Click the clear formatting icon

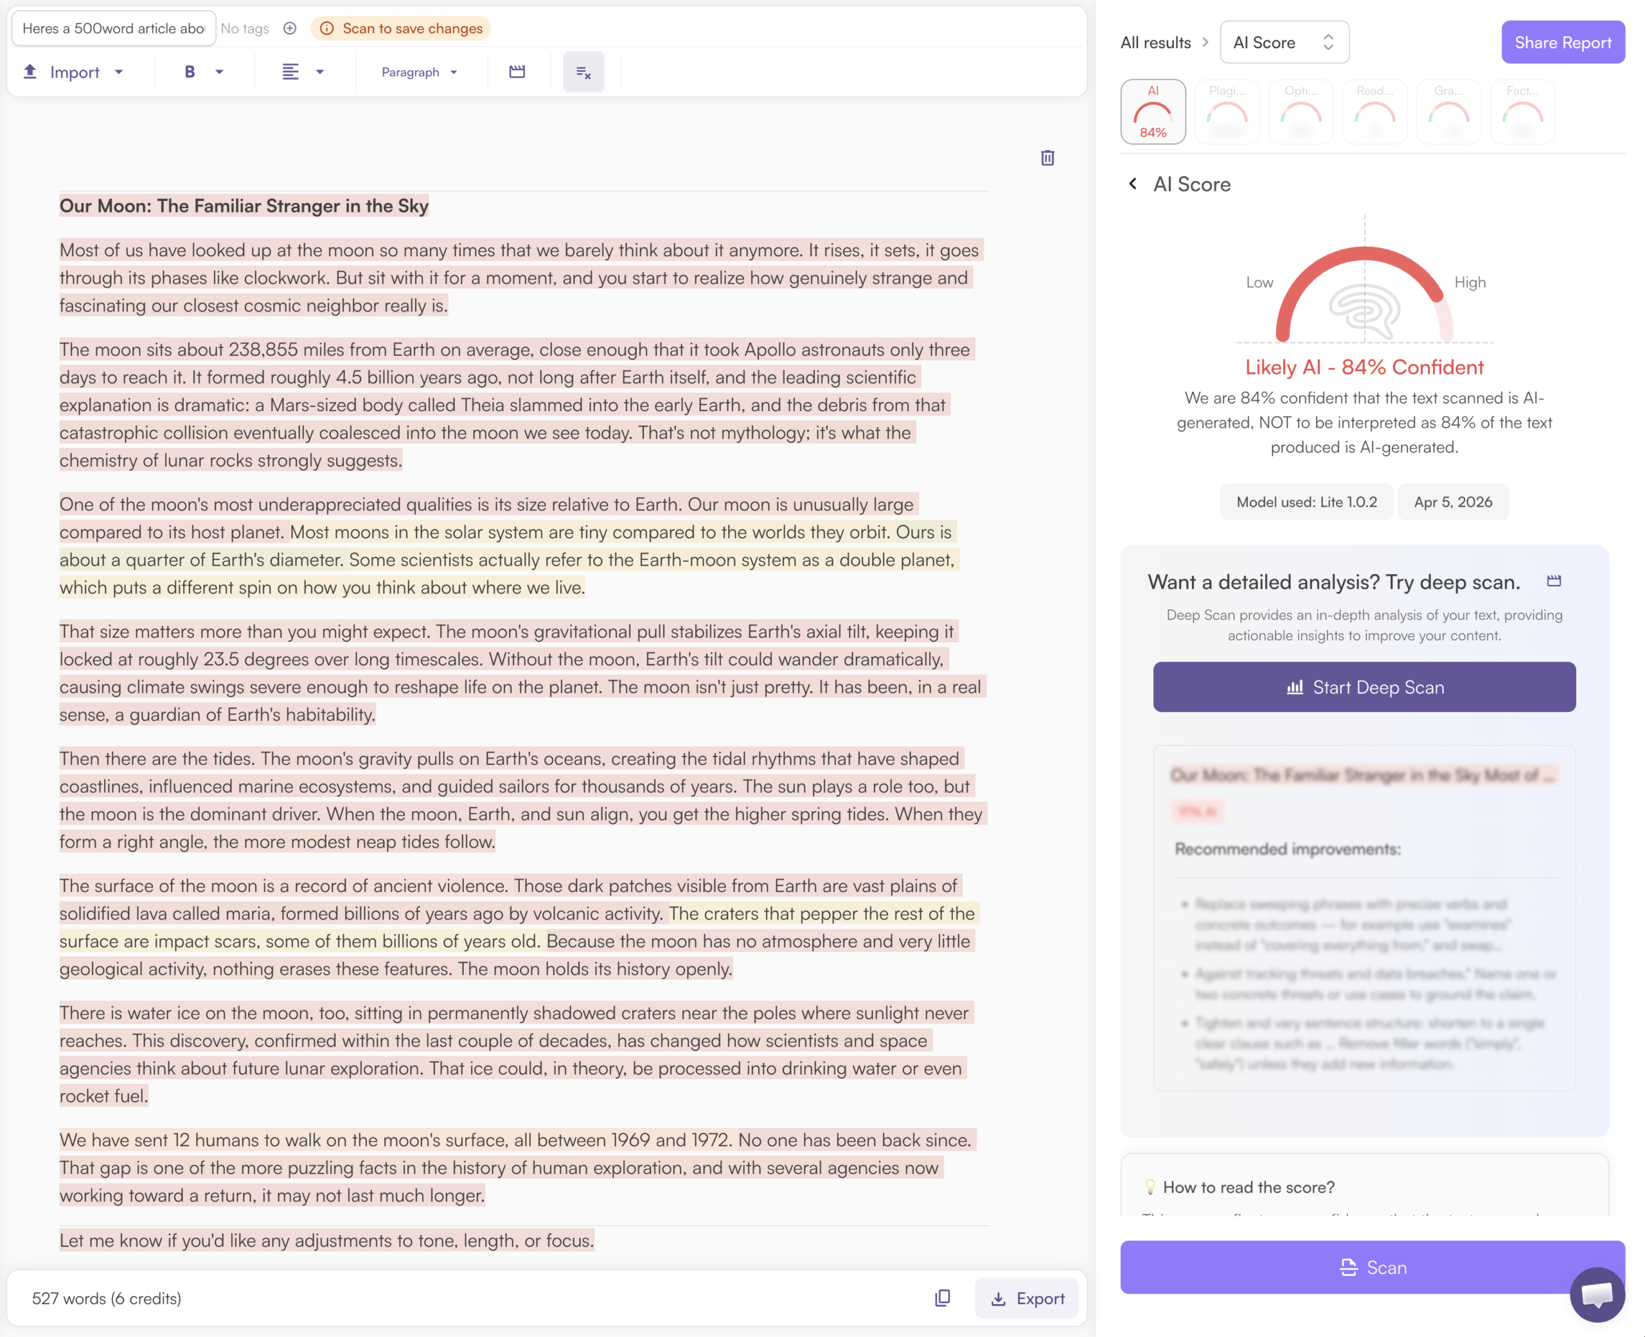click(x=583, y=73)
